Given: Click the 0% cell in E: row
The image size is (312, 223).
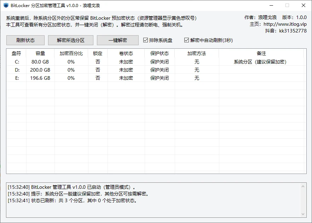Looking at the screenshot, I should tap(71, 78).
